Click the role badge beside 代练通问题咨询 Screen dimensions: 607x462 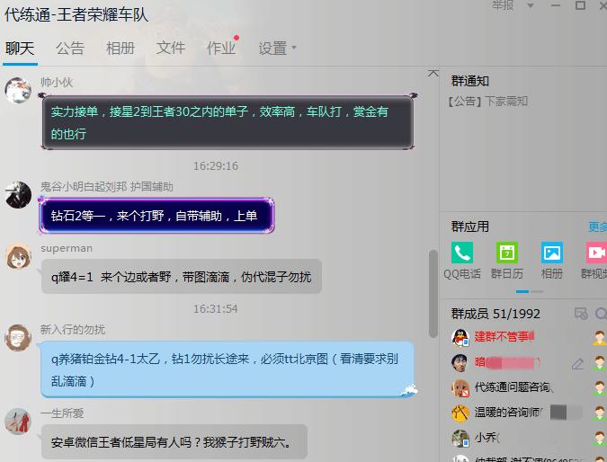pyautogui.click(x=600, y=388)
